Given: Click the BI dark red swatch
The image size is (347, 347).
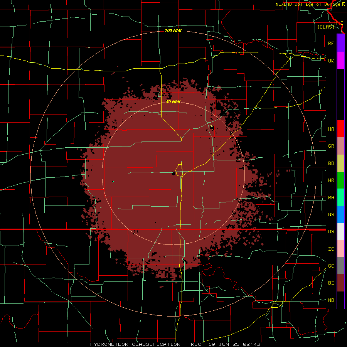Looking at the screenshot, I should click(x=340, y=283).
